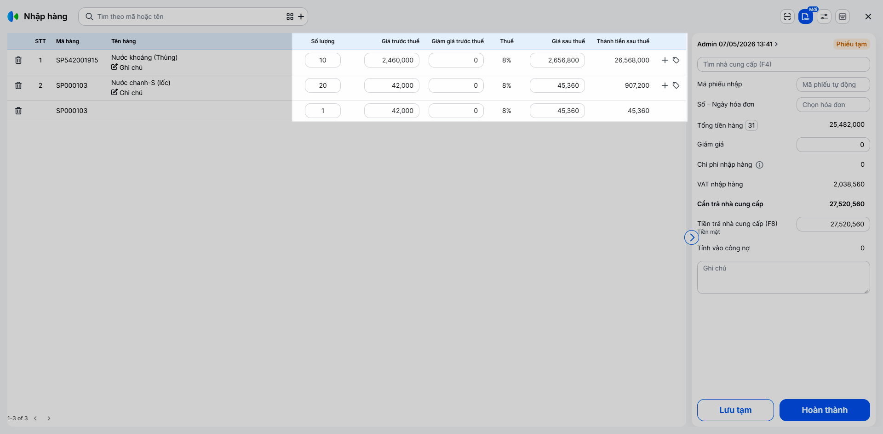883x434 pixels.
Task: Click the grid view icon in search box
Action: tap(290, 17)
